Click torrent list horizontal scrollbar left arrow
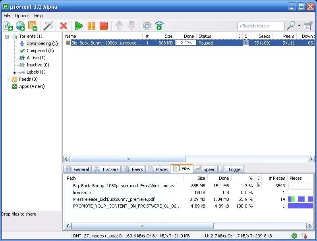This screenshot has height=241, width=317. click(x=67, y=159)
